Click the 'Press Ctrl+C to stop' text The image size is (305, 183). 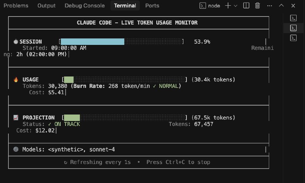(178, 162)
